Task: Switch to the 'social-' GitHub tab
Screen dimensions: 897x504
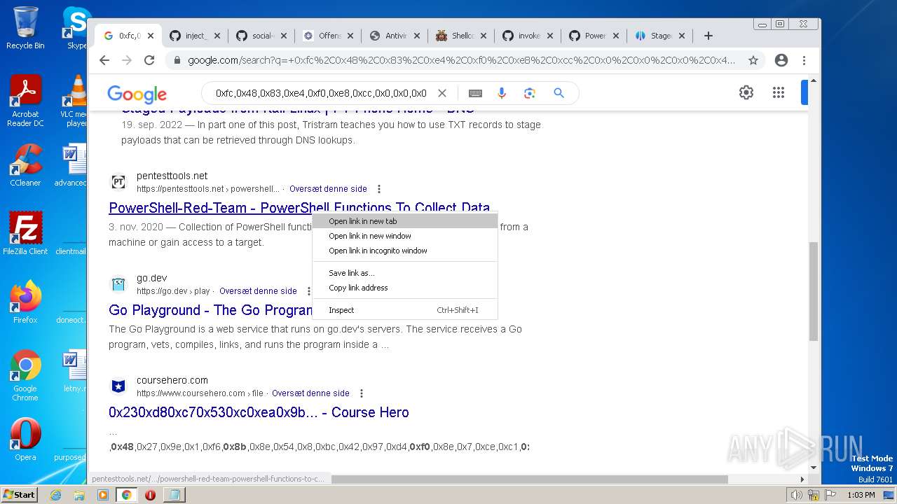Action: pos(261,36)
